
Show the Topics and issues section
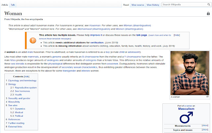(205, 130)
